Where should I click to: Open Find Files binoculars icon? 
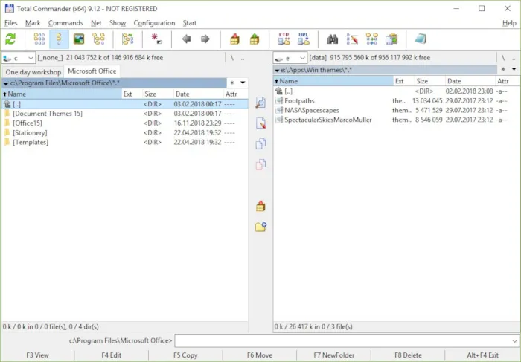[x=332, y=39]
